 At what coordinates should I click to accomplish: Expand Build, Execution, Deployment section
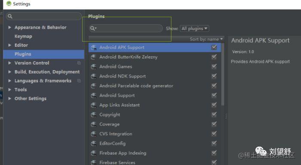point(9,72)
